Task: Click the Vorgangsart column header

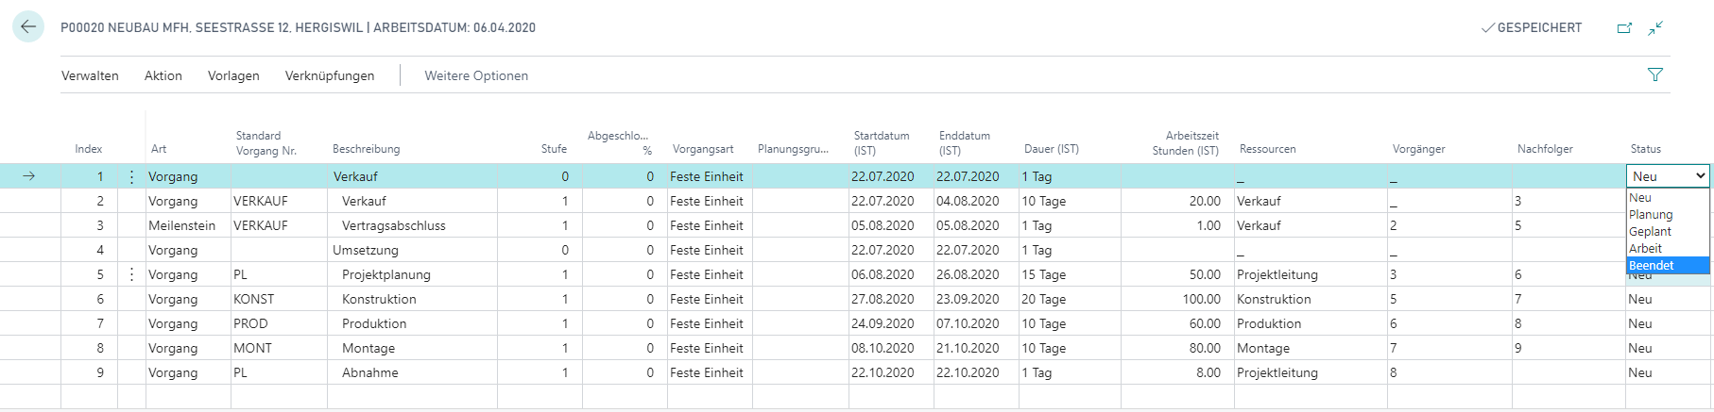Action: pos(703,149)
